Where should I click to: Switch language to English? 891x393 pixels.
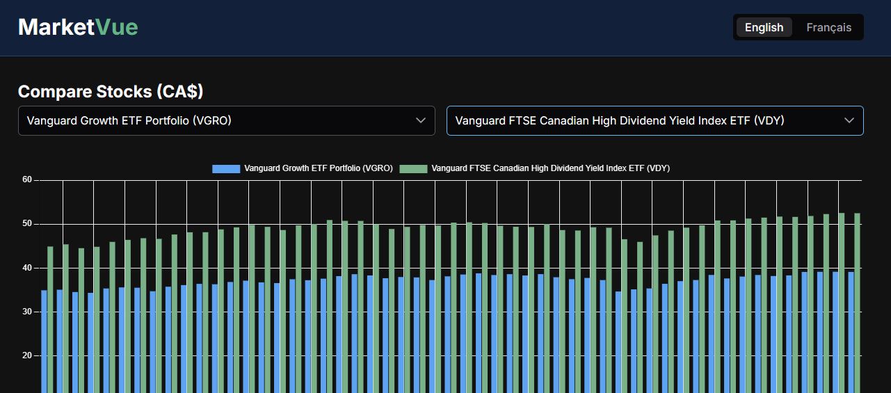click(764, 27)
